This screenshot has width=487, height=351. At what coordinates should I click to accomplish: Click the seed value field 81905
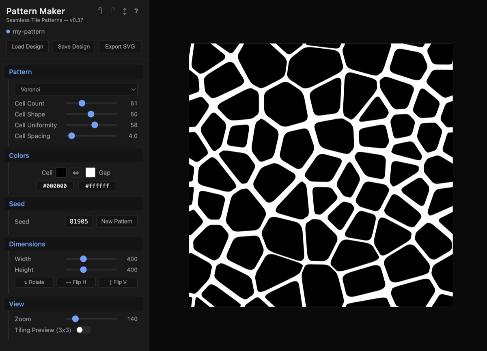[79, 222]
